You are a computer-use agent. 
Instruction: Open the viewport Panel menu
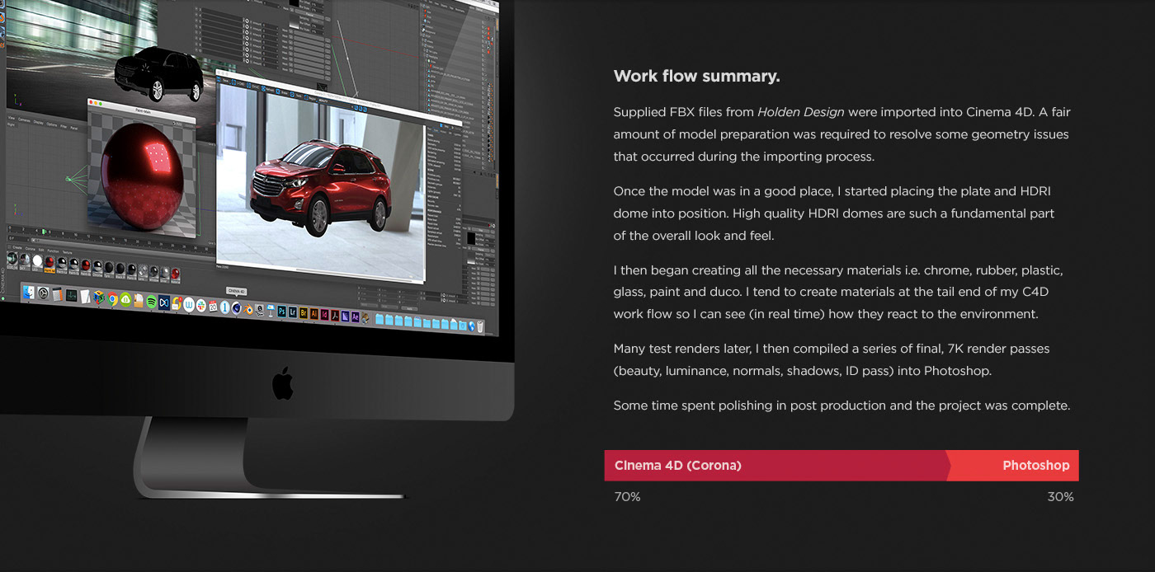pyautogui.click(x=74, y=128)
